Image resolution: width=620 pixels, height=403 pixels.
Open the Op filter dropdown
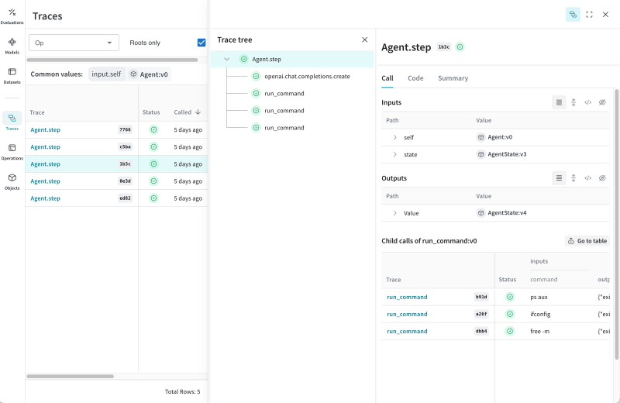point(74,43)
